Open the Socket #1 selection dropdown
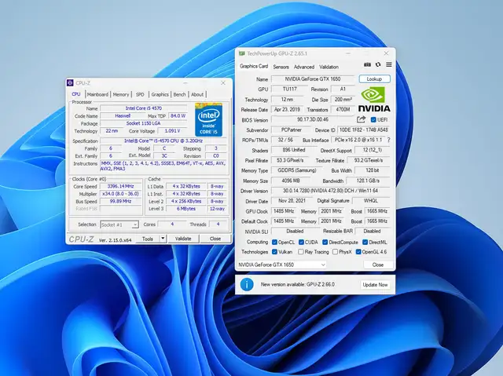 119,225
